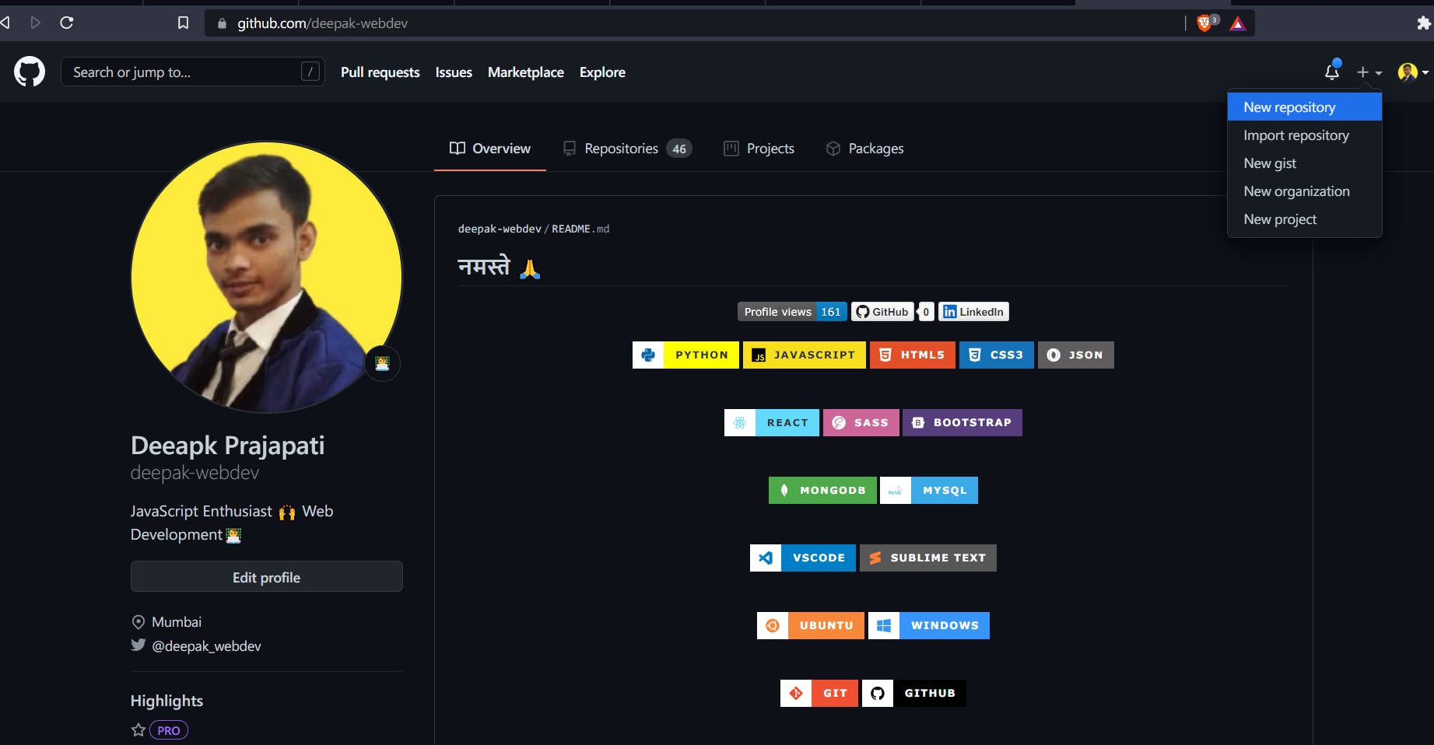Reload the page with refresh icon
Screen dimensions: 1434x745
pyautogui.click(x=67, y=23)
